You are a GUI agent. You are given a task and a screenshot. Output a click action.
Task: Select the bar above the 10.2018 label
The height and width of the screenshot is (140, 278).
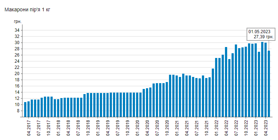click(x=88, y=105)
